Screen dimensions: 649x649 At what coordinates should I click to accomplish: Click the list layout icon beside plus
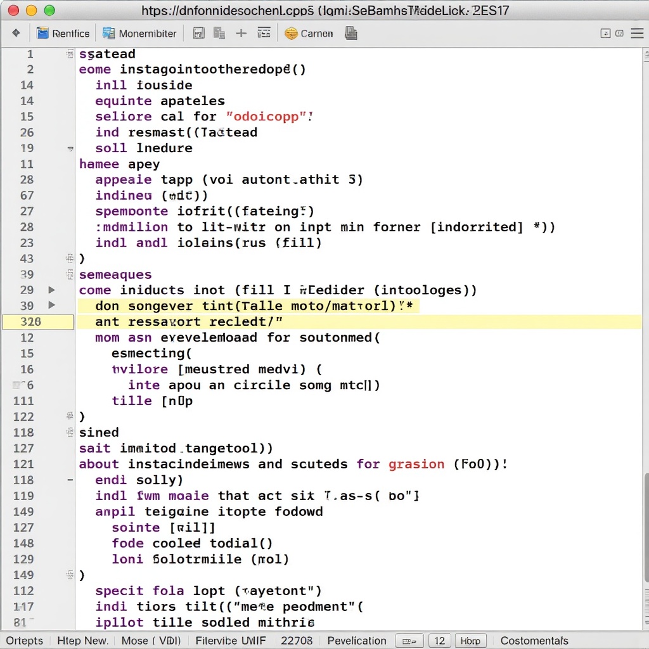click(264, 33)
